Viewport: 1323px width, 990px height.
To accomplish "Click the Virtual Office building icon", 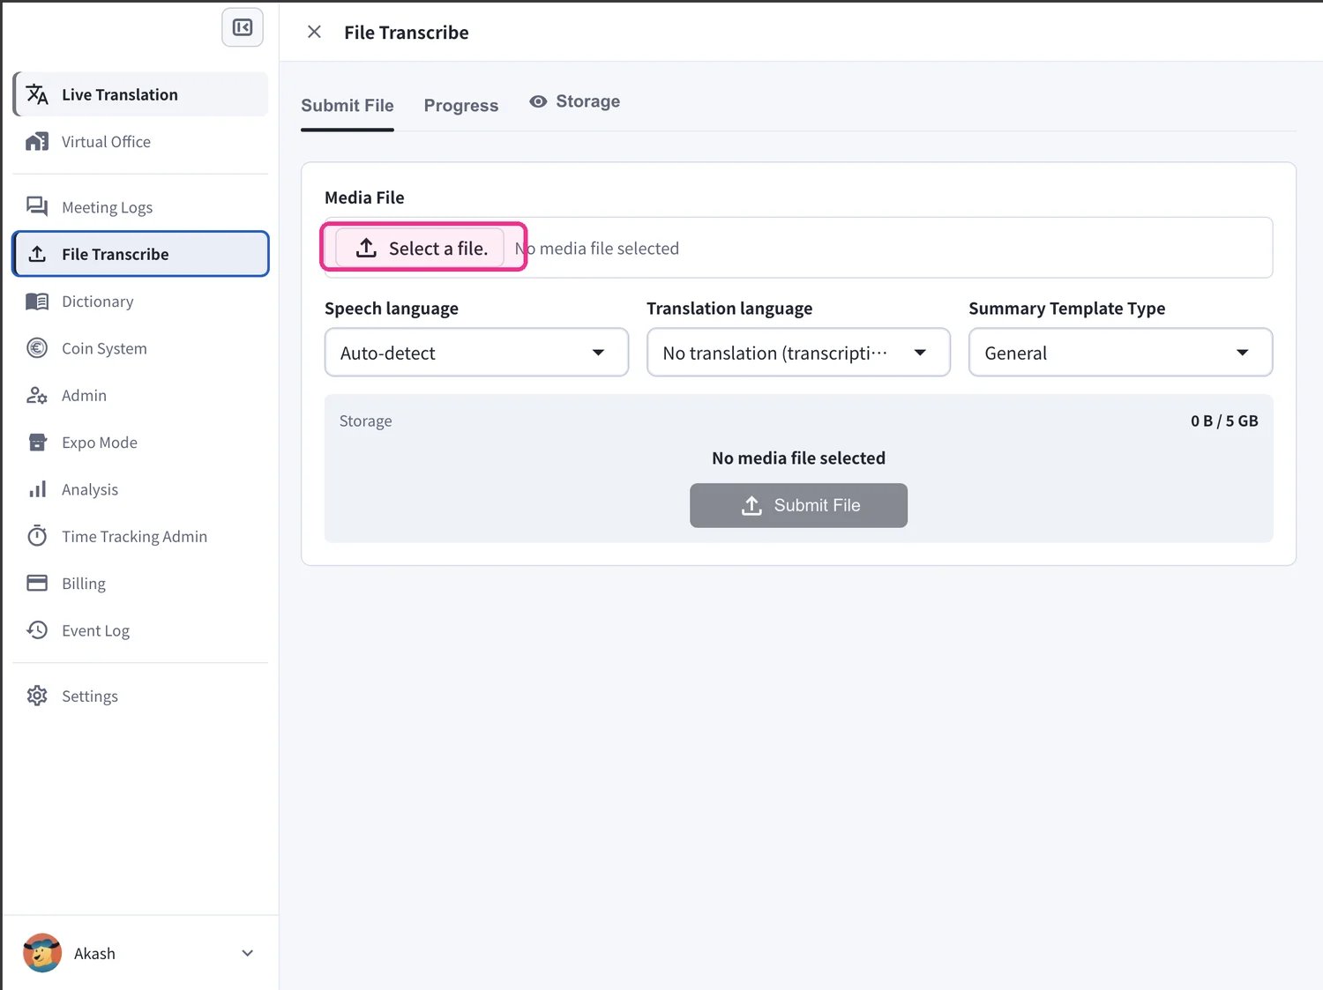I will [x=37, y=142].
